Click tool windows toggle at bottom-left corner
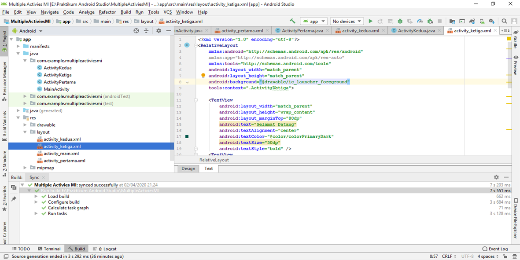 tap(5, 256)
